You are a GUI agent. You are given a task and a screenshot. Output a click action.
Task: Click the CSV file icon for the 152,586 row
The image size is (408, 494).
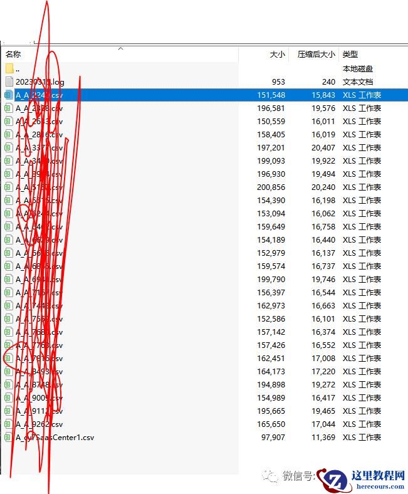pyautogui.click(x=8, y=319)
